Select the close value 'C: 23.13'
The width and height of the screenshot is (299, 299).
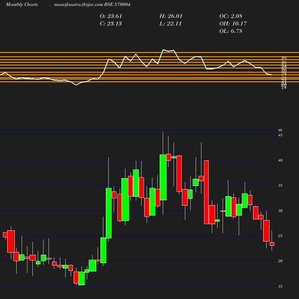click(x=111, y=24)
